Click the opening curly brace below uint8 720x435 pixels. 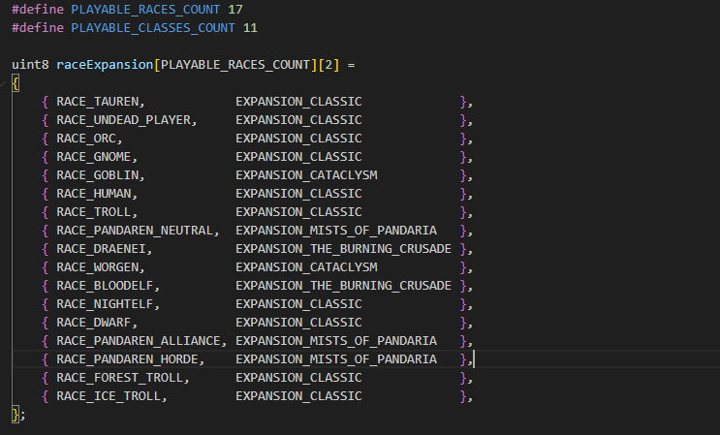pos(16,83)
